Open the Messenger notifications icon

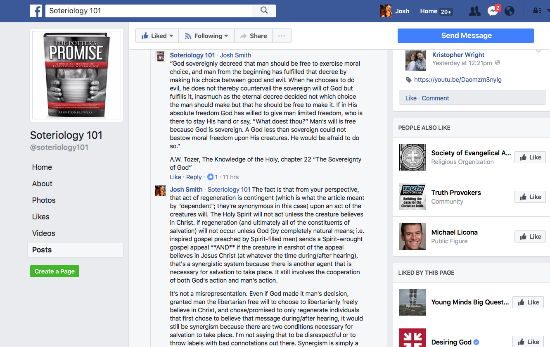493,11
